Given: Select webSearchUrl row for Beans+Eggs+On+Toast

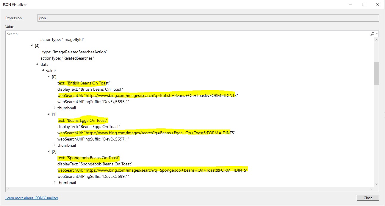Looking at the screenshot, I should tap(146, 133).
